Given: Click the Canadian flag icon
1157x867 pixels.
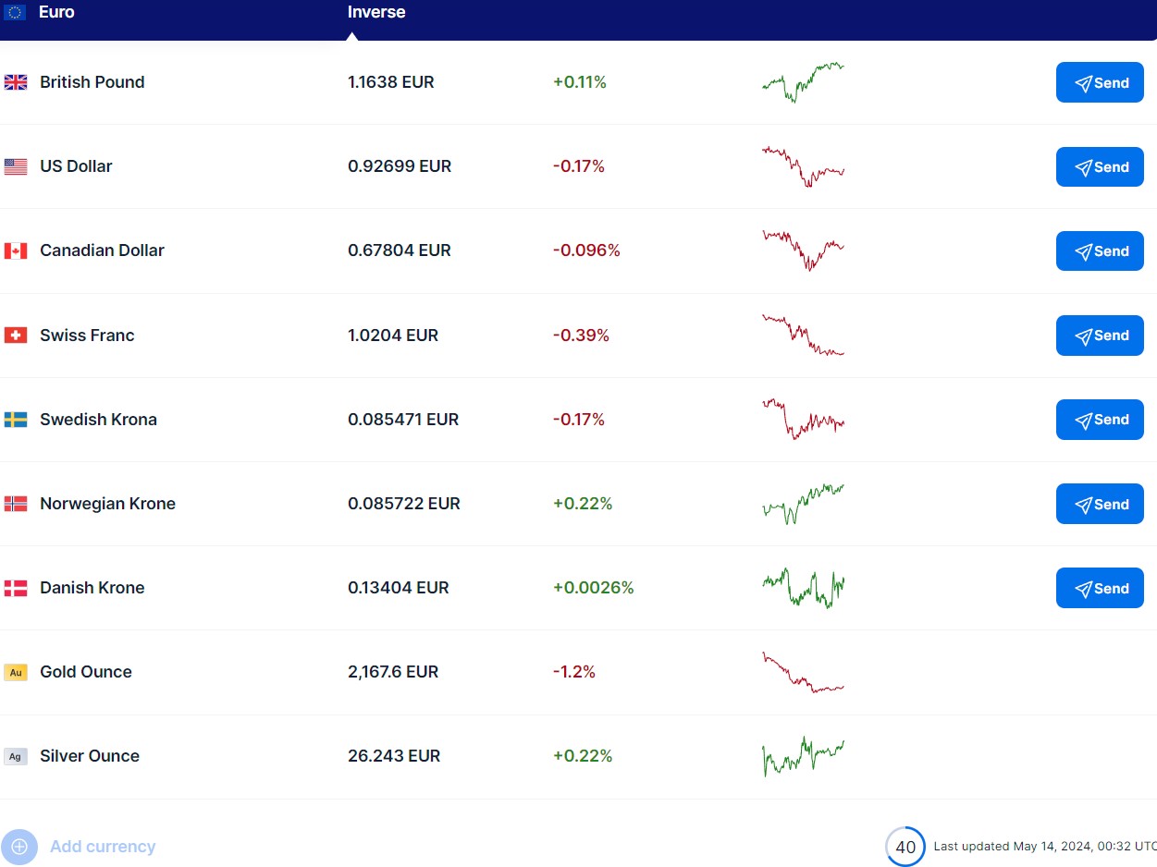Looking at the screenshot, I should point(16,250).
